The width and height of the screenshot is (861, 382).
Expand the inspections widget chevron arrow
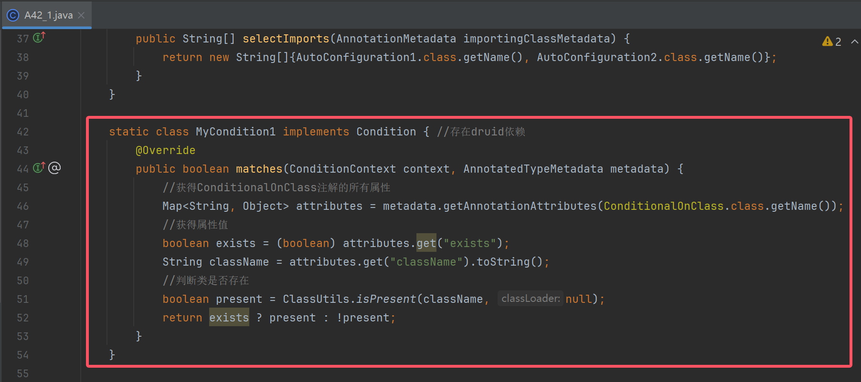[x=854, y=41]
